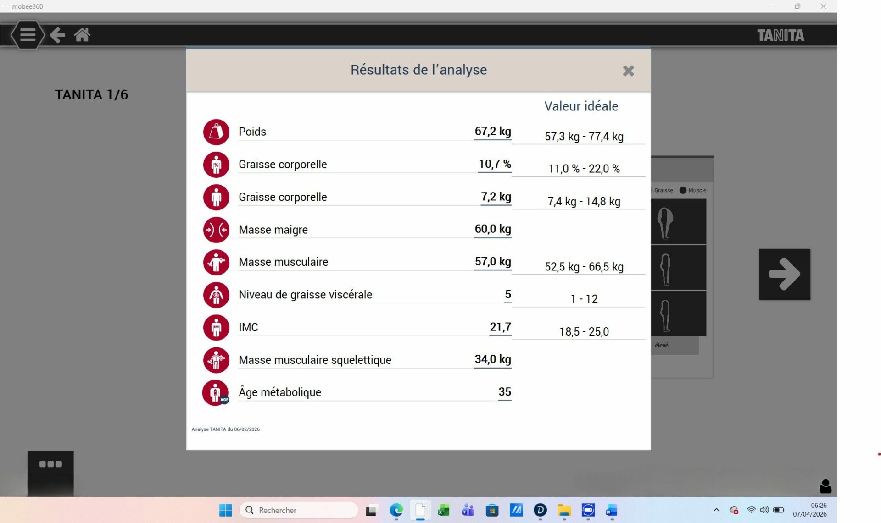Click the Muscle legend dot
Screen dimensions: 881x523
pos(683,190)
